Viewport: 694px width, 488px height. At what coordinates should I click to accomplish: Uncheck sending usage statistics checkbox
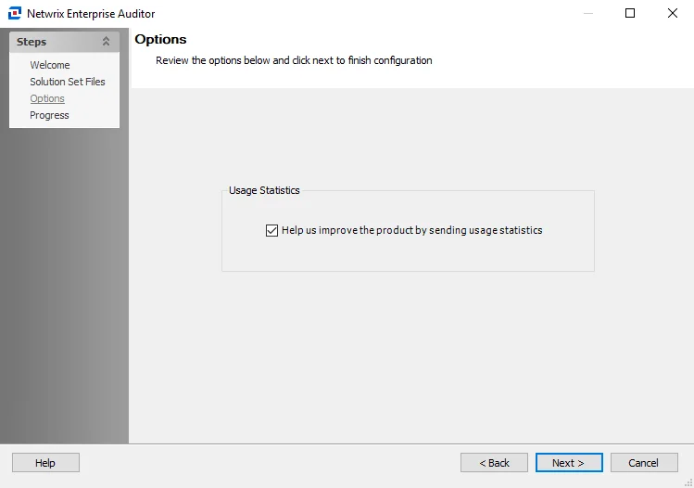coord(271,230)
